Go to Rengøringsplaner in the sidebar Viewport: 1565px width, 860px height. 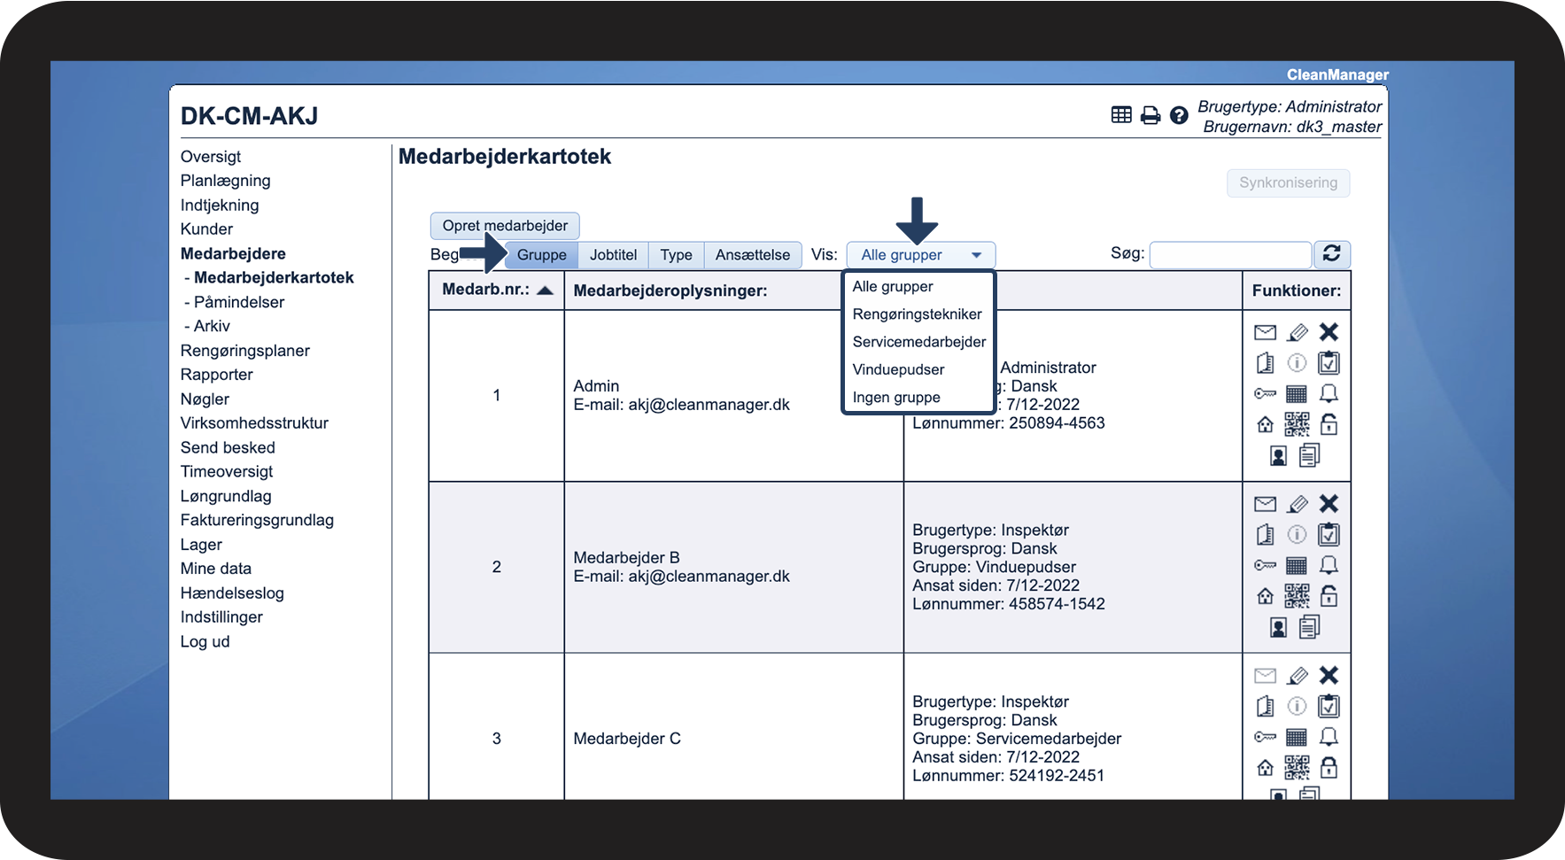click(x=245, y=351)
